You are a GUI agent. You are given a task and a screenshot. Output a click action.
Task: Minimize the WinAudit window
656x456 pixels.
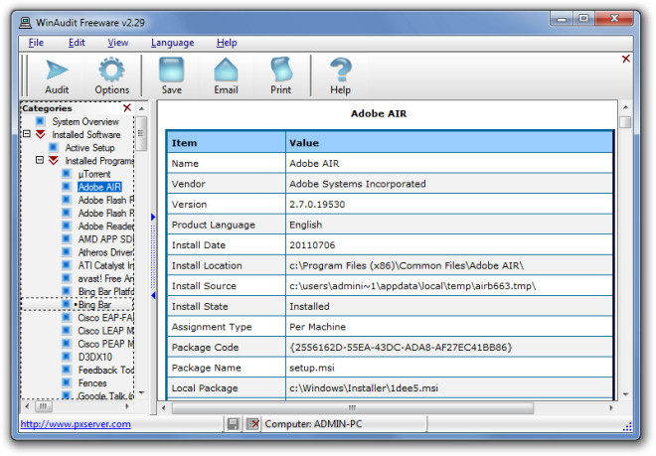[562, 19]
